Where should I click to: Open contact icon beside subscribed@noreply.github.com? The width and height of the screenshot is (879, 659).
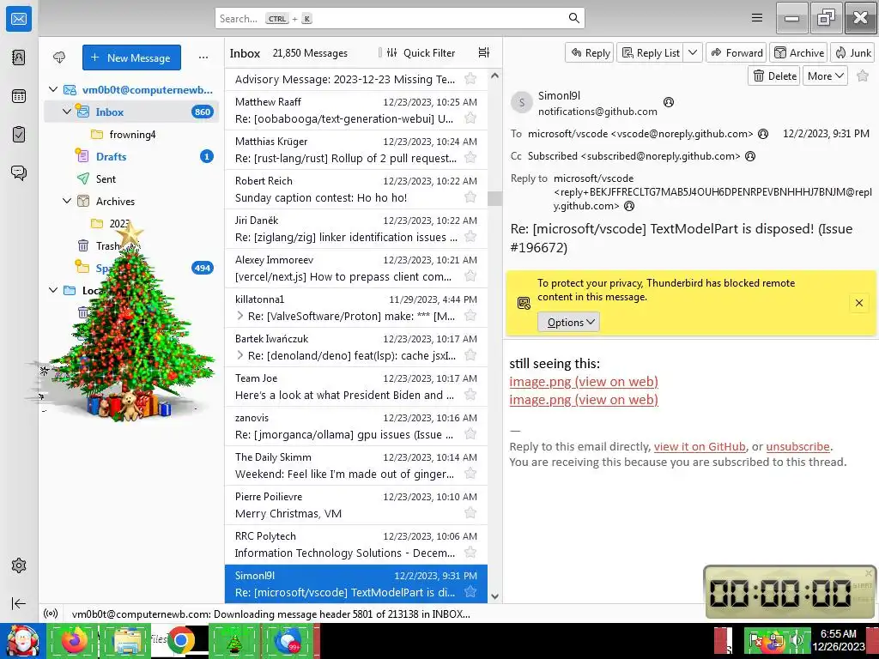click(750, 156)
